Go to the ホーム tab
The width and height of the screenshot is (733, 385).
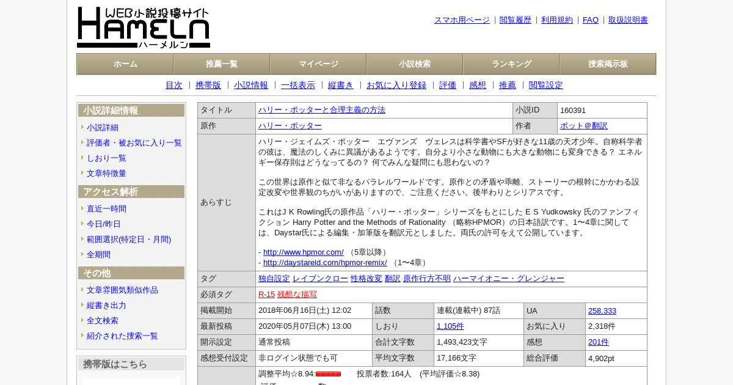tap(125, 64)
